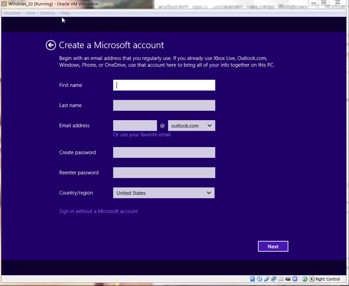This screenshot has height=286, width=349.
Task: Click VirtualBox window title bar icon
Action: [x=4, y=4]
